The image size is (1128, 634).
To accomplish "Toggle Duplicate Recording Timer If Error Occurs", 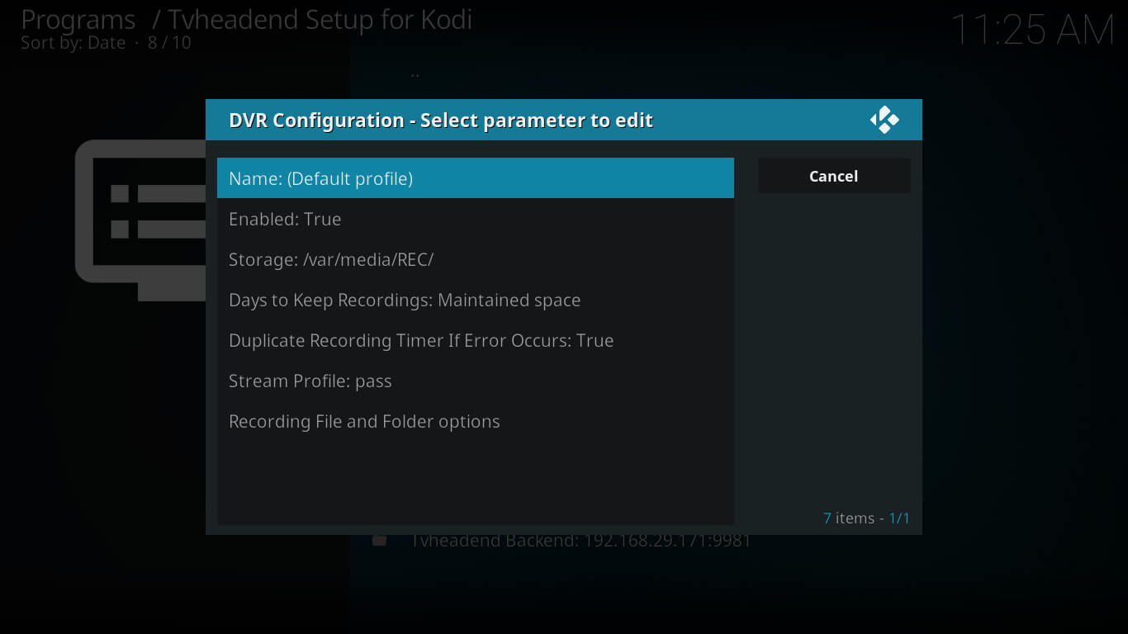I will (x=475, y=340).
